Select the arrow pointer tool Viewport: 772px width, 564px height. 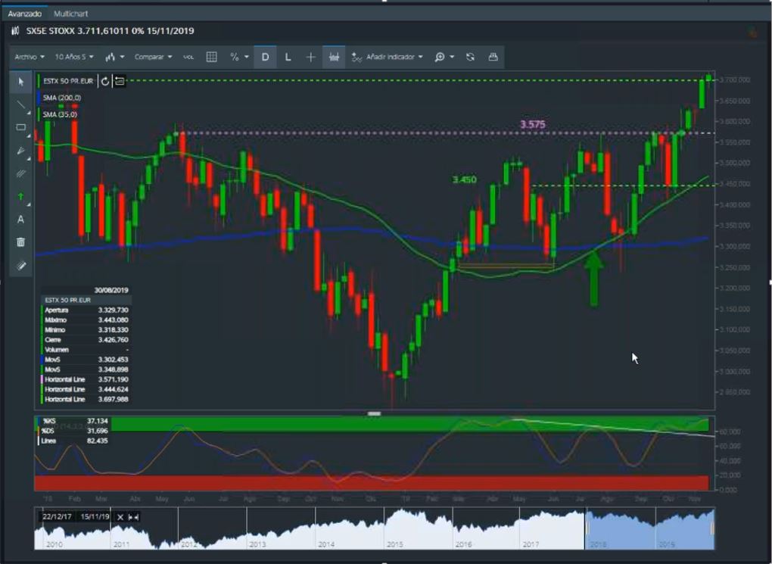click(21, 81)
